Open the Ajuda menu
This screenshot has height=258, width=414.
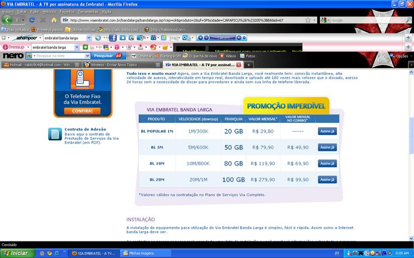tap(107, 11)
